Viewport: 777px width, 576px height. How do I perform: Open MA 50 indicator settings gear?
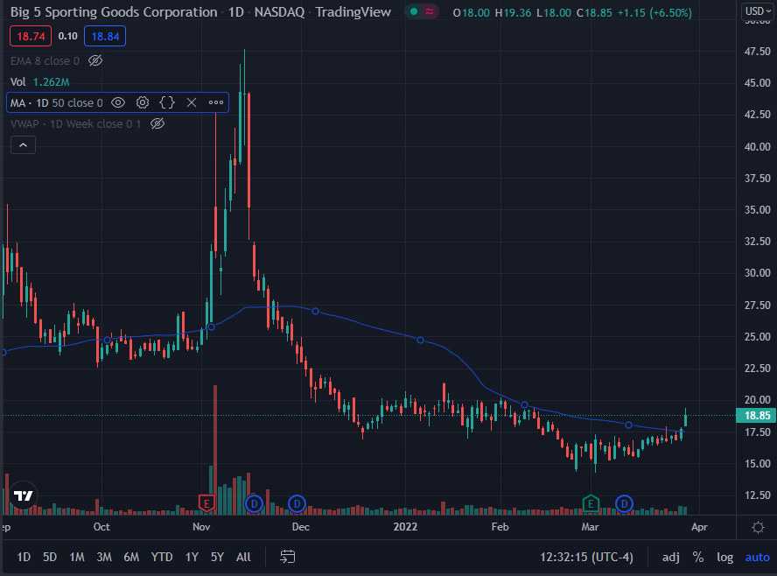[143, 102]
